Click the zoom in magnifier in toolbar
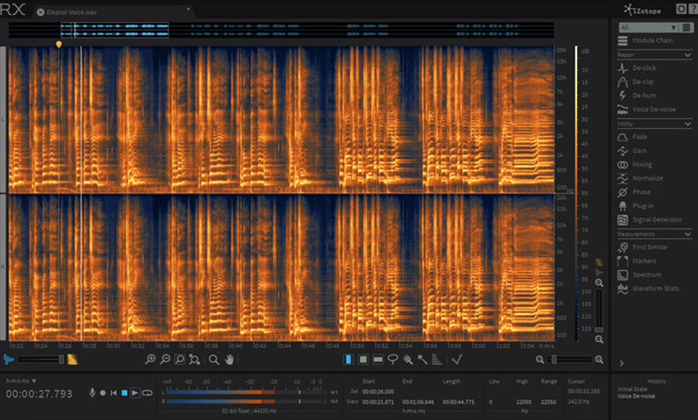Viewport: 698px width, 420px height. click(150, 360)
